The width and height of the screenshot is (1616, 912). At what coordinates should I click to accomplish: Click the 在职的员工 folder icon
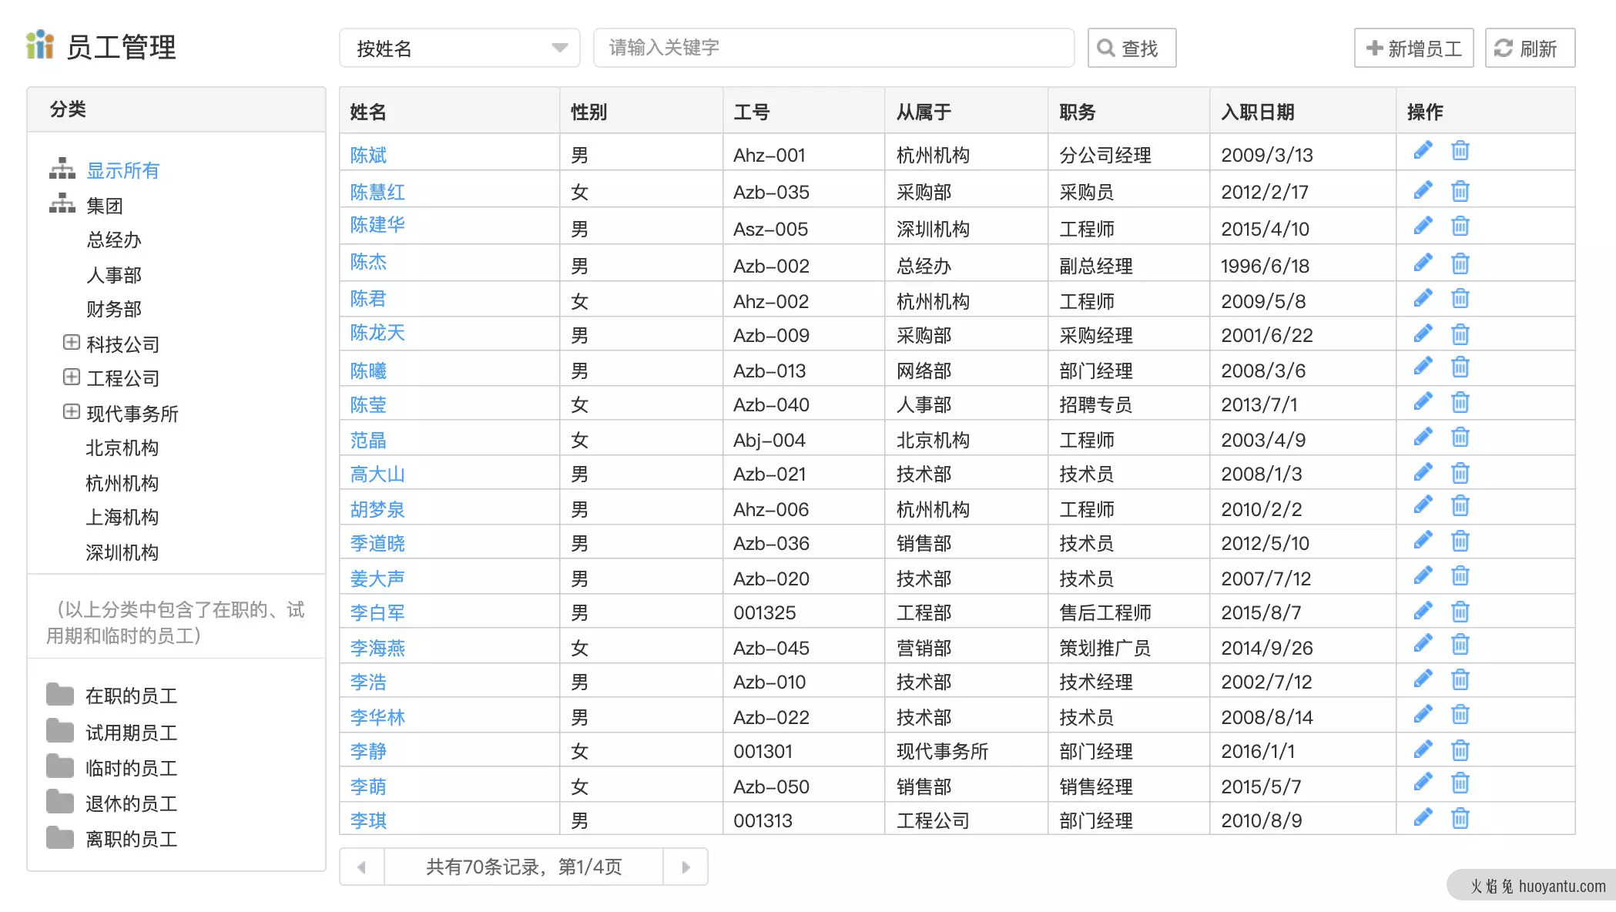click(60, 695)
